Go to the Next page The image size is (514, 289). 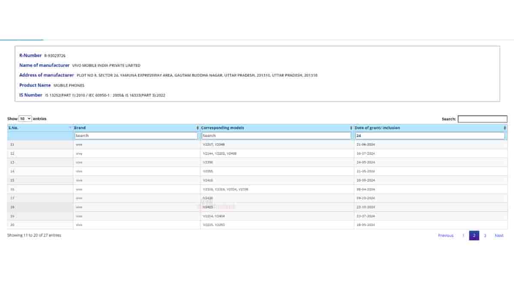pos(499,235)
